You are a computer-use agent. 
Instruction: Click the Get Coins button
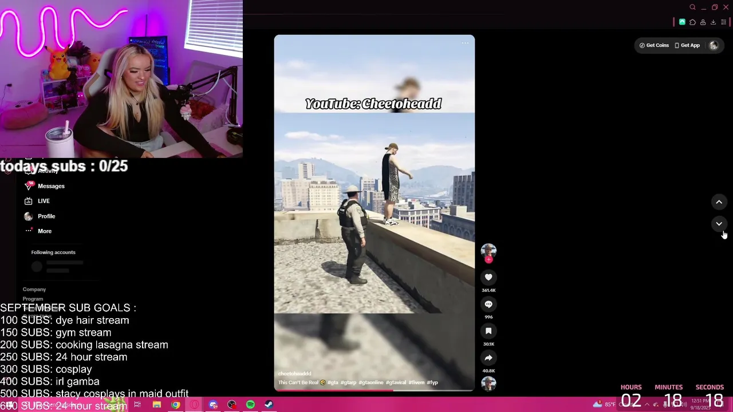coord(654,45)
